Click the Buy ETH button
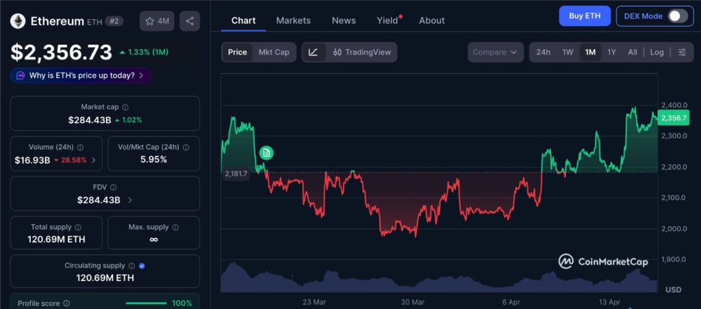 (585, 16)
